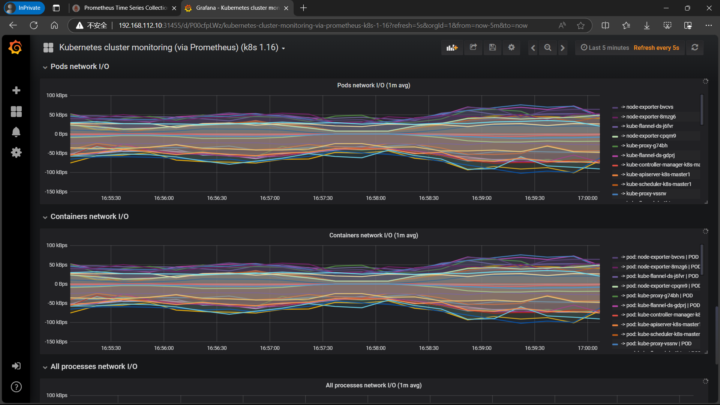Open Dashboards grid icon in sidebar
The image size is (720, 405).
click(x=16, y=111)
